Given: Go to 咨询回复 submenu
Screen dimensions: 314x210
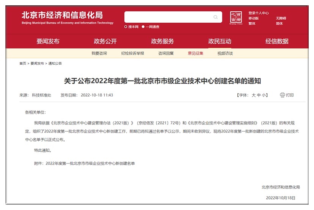Looking at the screenshot, I should pyautogui.click(x=166, y=53).
